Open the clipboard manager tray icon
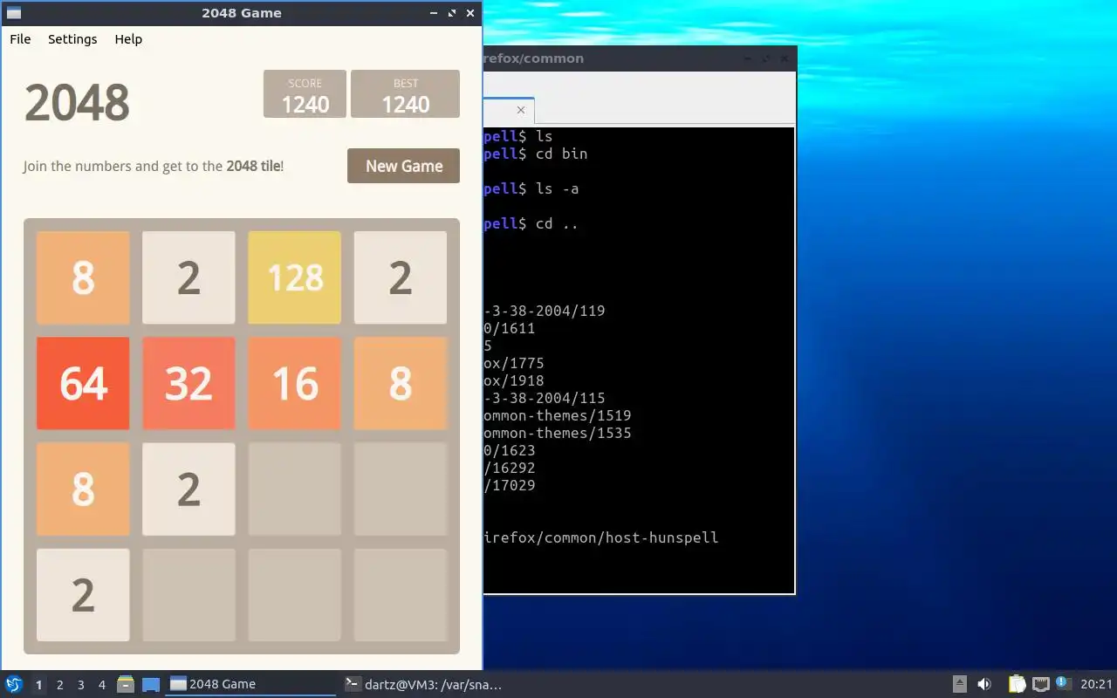 pyautogui.click(x=1018, y=684)
